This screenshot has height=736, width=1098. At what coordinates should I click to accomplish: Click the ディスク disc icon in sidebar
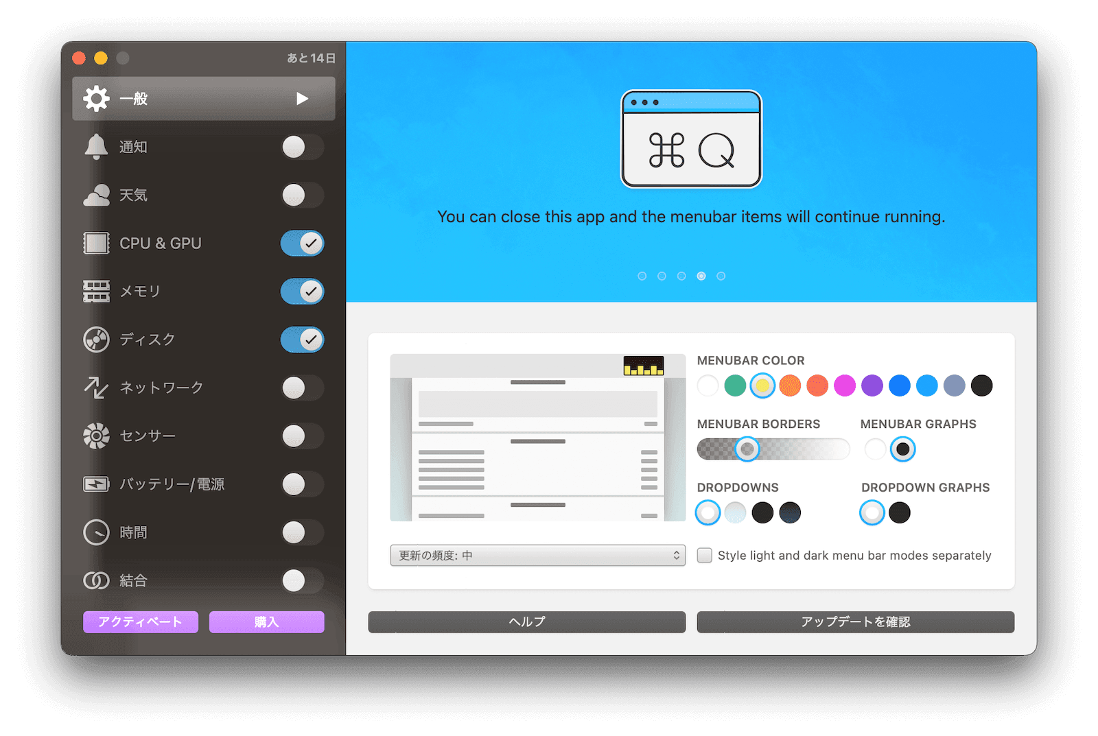tap(96, 339)
